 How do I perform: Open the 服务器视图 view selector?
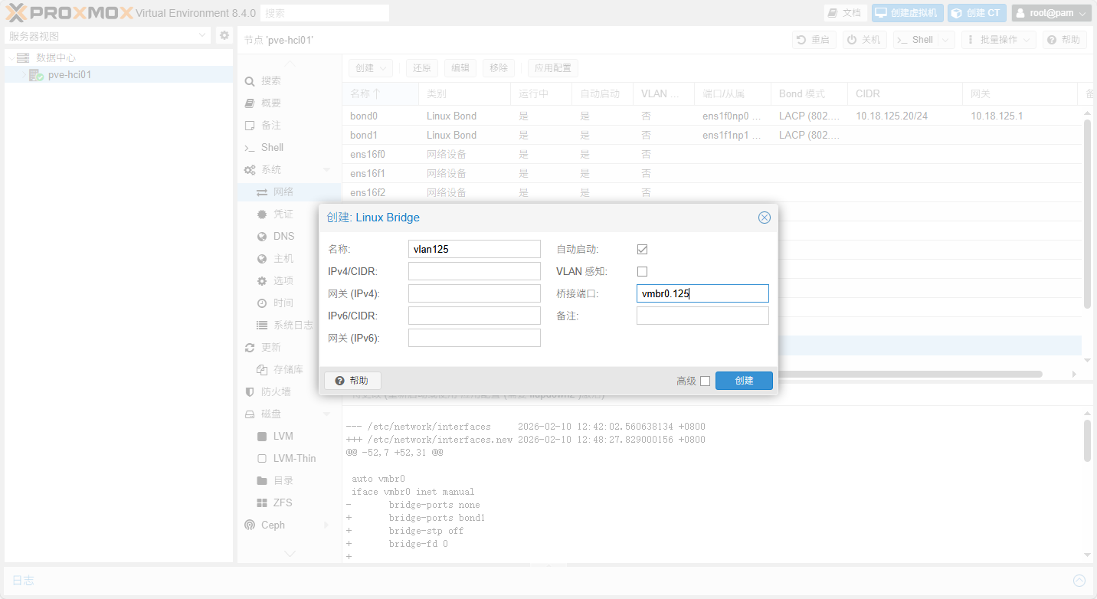pos(107,36)
